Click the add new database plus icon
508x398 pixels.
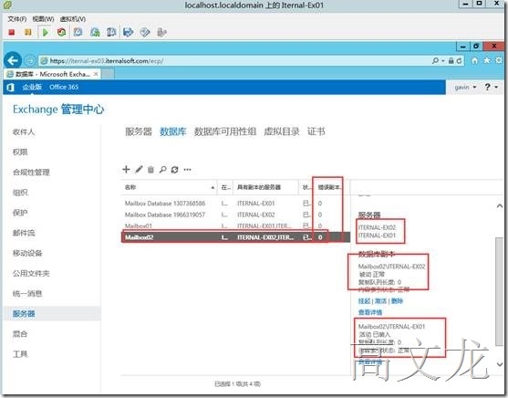126,169
